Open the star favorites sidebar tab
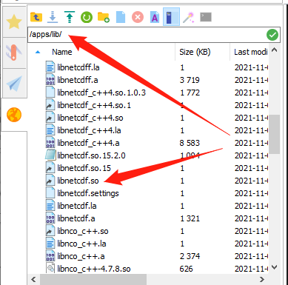 (14, 22)
